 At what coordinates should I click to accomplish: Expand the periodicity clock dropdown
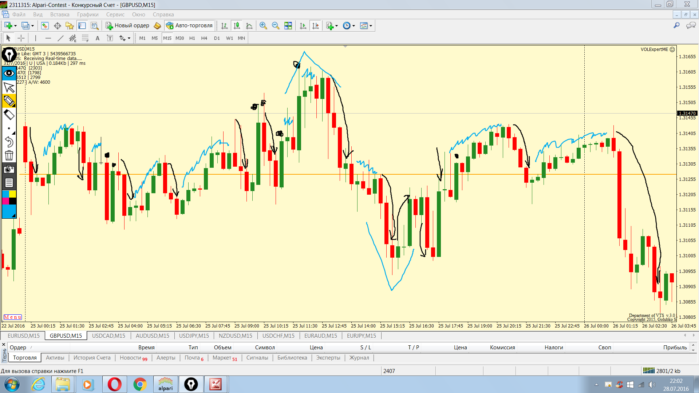[x=354, y=26]
